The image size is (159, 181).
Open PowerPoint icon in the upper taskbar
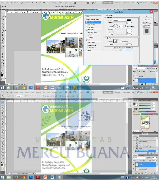pos(45,88)
